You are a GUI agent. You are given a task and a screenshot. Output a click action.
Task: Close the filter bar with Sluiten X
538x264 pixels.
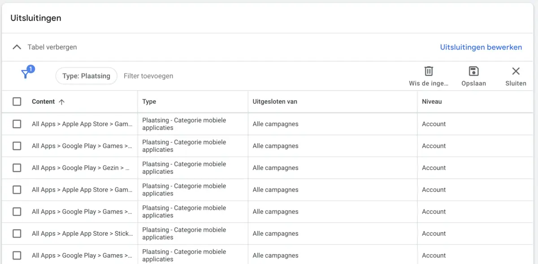pos(516,71)
